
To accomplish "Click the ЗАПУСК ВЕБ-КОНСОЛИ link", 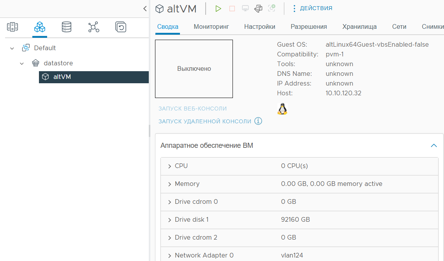I will coord(192,109).
